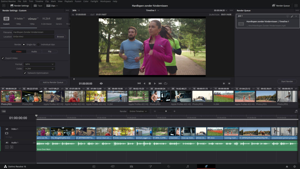300x169 pixels.
Task: Jump to last frame in viewer
Action: (x=160, y=83)
